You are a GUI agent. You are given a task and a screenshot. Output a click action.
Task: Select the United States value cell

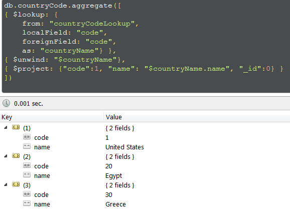[x=124, y=147]
